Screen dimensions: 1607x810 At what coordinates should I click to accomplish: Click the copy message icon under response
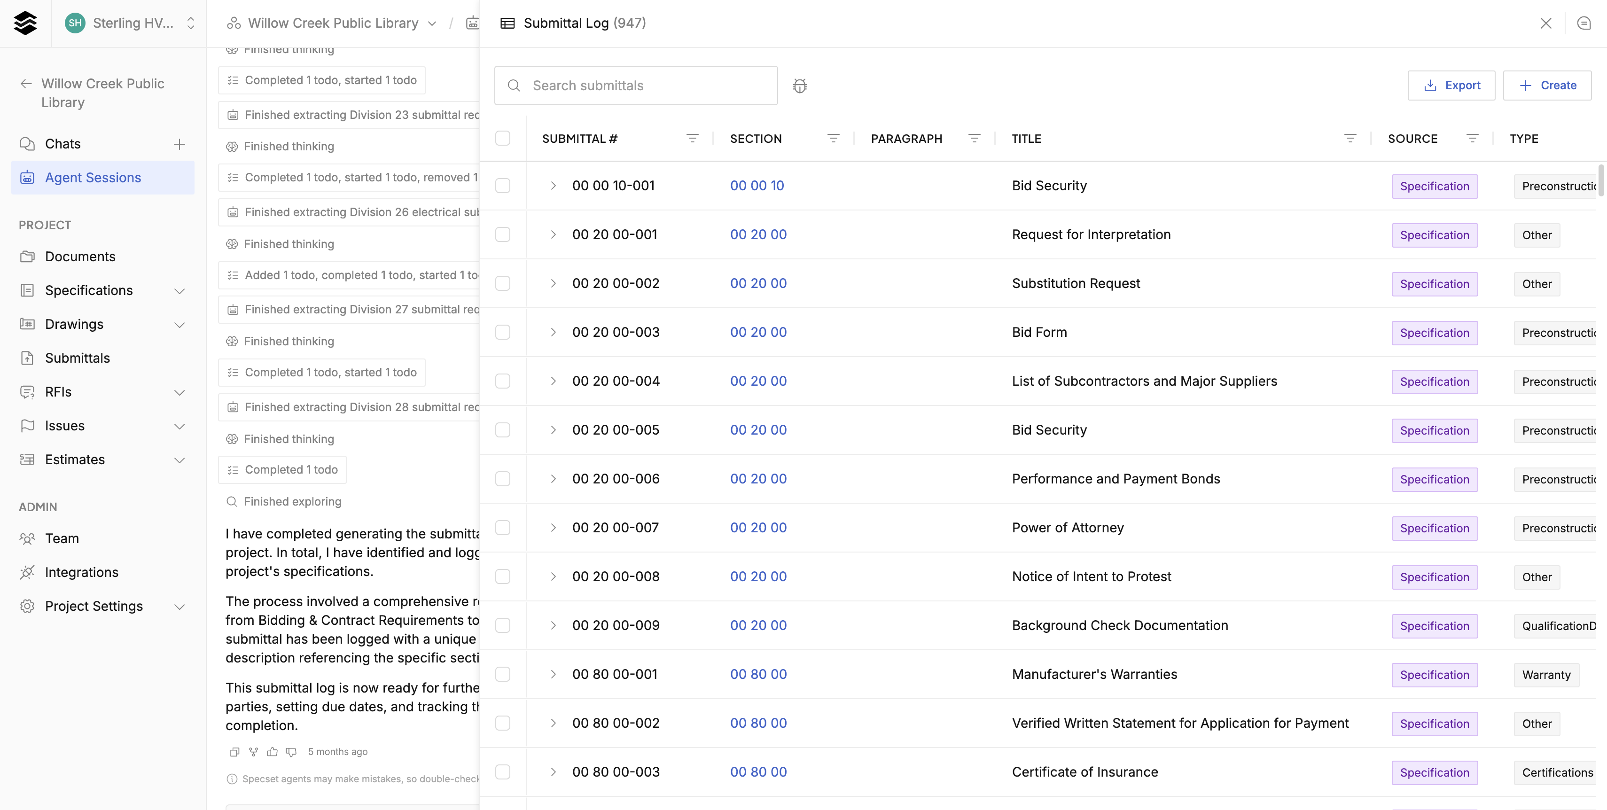[x=234, y=752]
